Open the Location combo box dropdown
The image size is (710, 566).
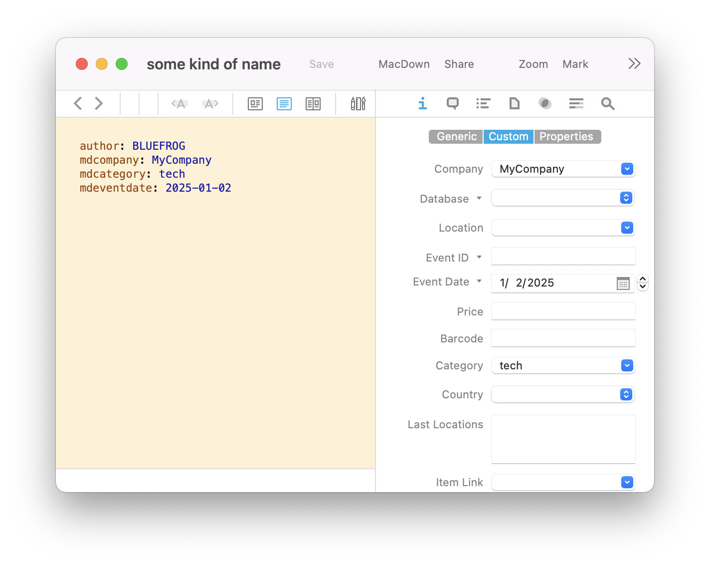pyautogui.click(x=627, y=228)
